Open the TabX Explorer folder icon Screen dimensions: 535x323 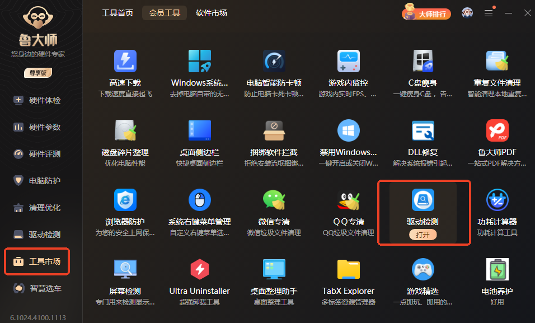click(x=348, y=270)
